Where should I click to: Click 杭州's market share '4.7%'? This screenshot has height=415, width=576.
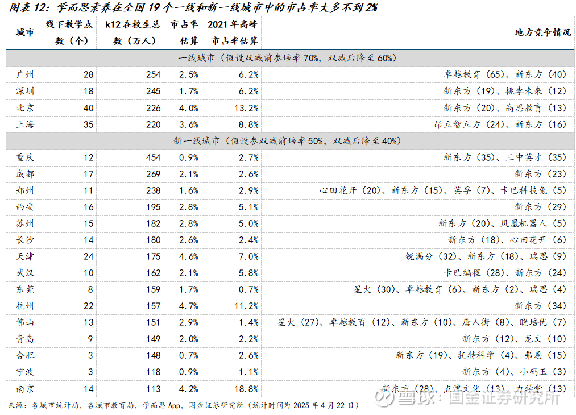[x=189, y=306]
